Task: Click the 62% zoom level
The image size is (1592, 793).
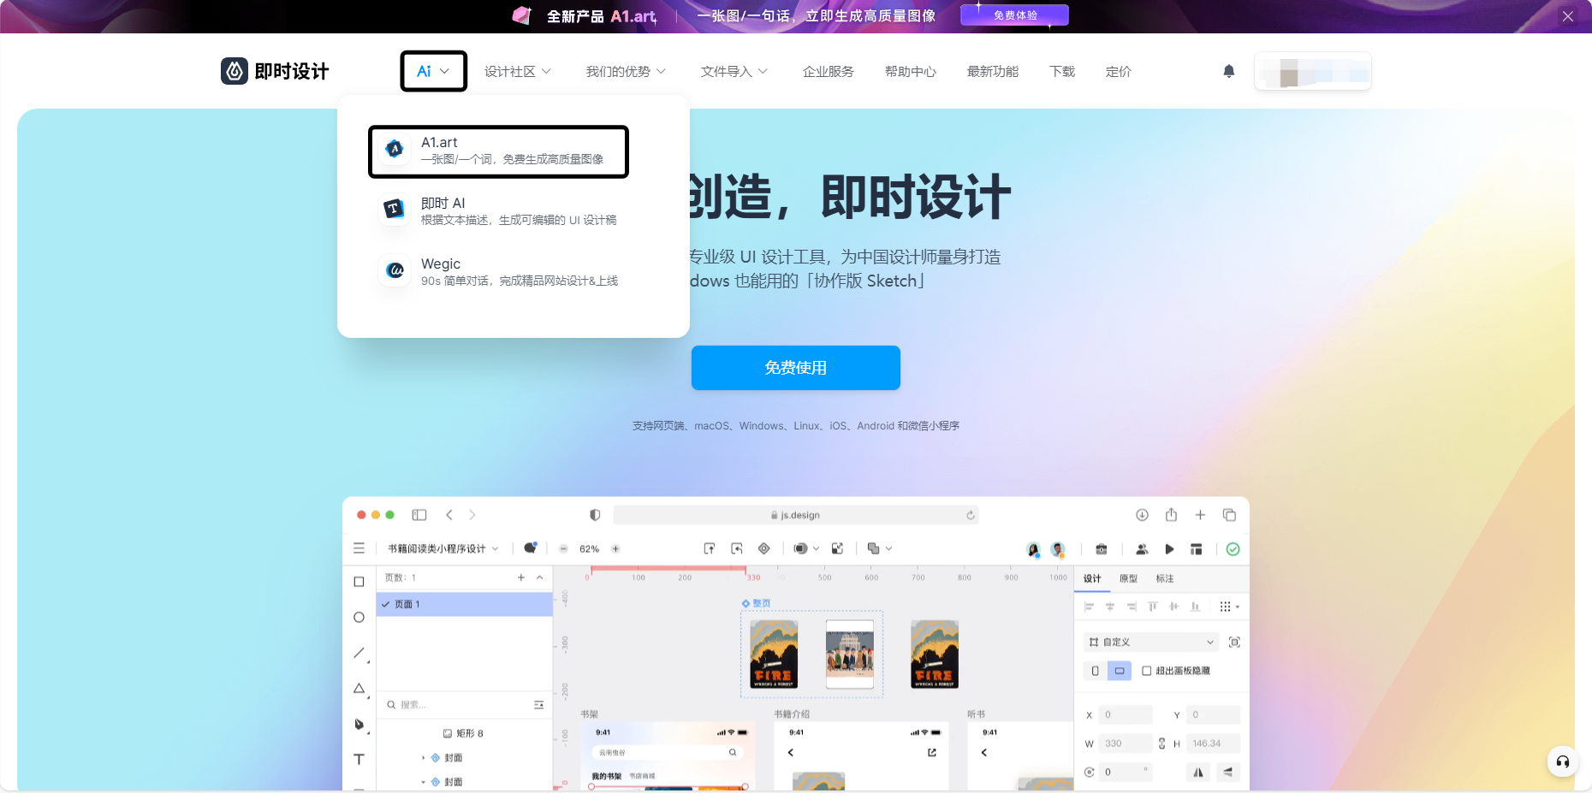Action: pos(589,549)
